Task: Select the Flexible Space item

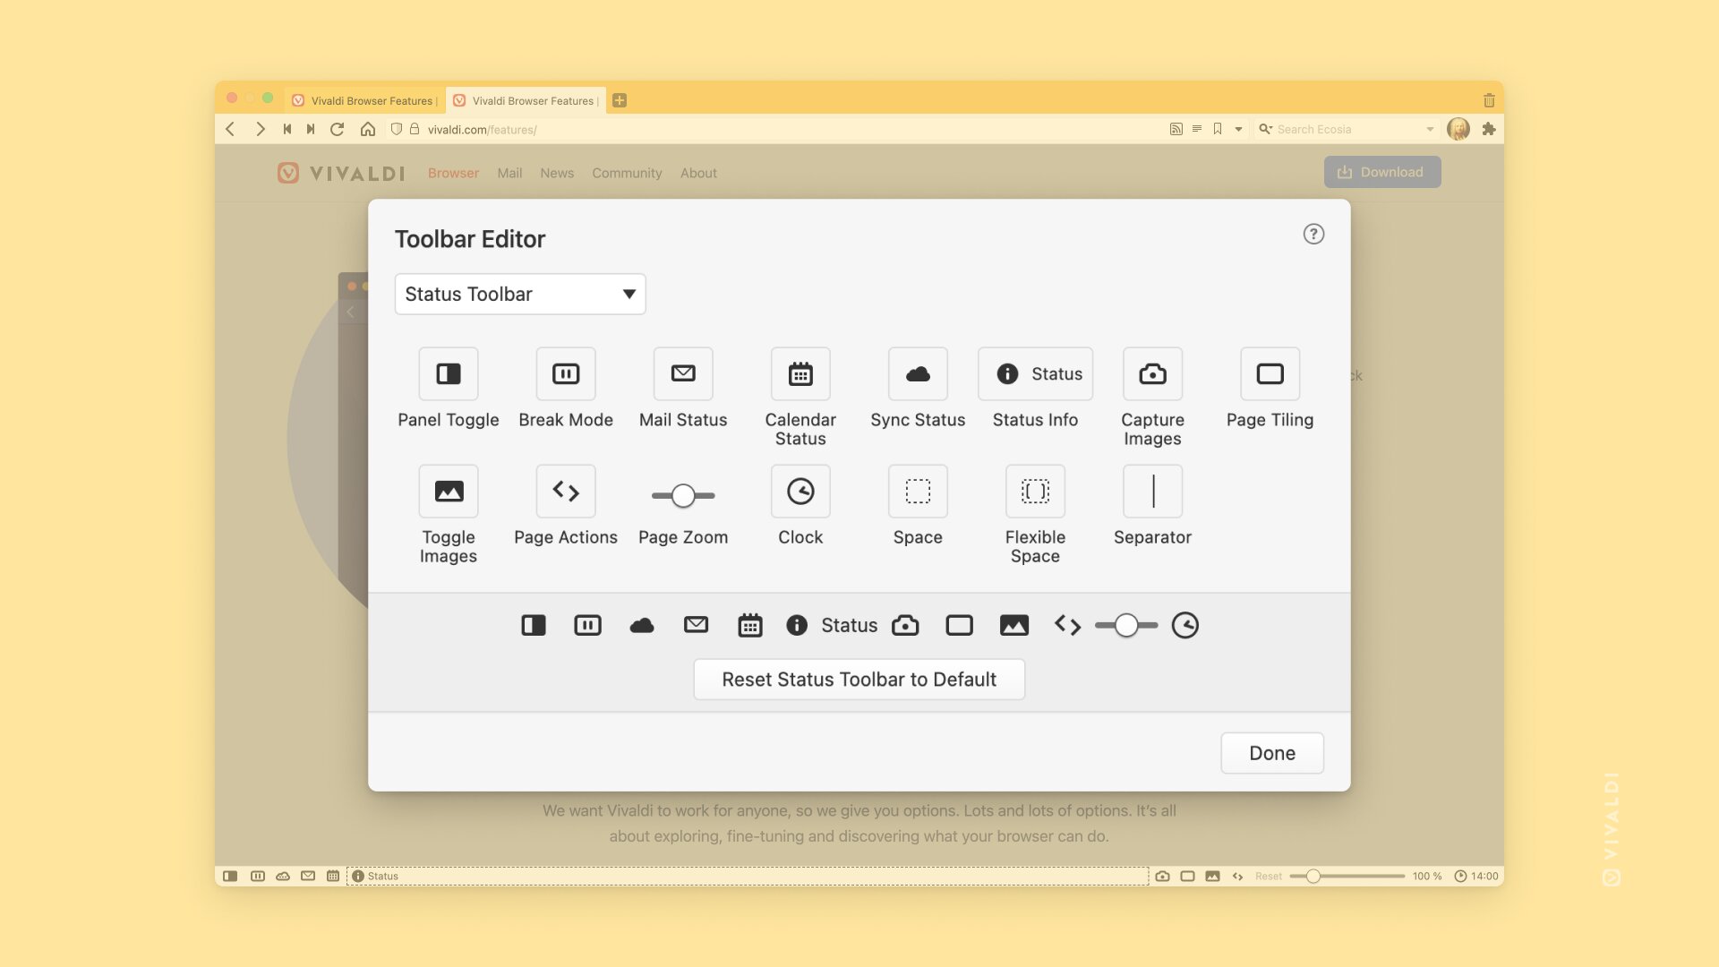Action: pyautogui.click(x=1035, y=491)
